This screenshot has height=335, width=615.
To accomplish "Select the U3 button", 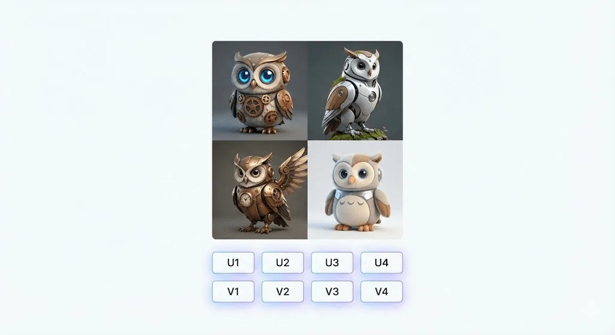I will [332, 262].
